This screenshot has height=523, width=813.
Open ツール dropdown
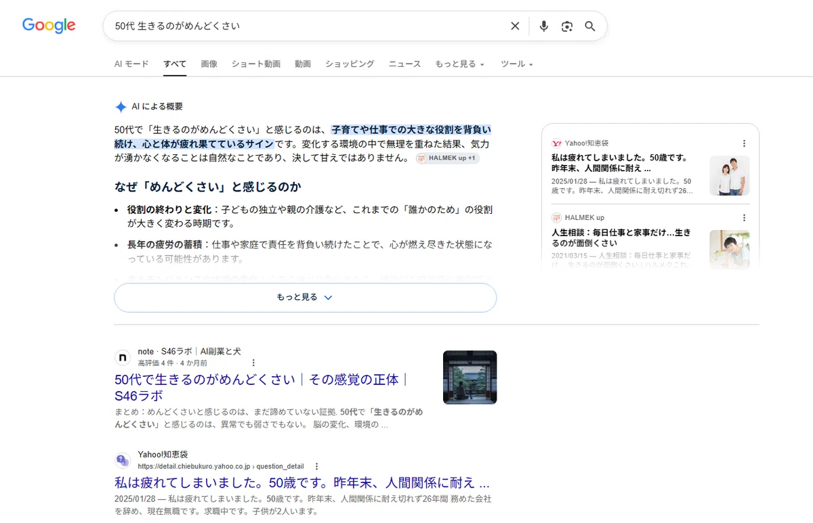click(517, 64)
